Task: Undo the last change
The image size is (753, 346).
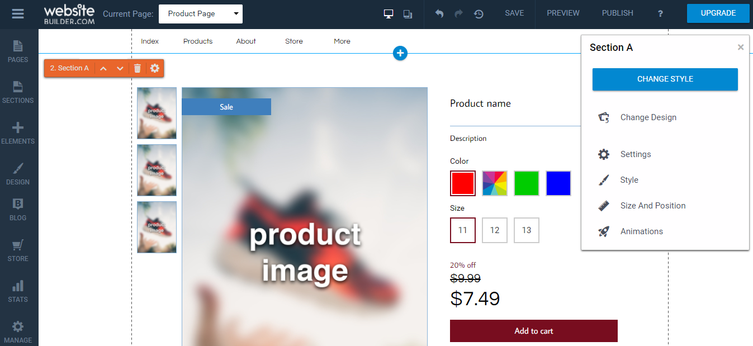Action: pos(439,13)
